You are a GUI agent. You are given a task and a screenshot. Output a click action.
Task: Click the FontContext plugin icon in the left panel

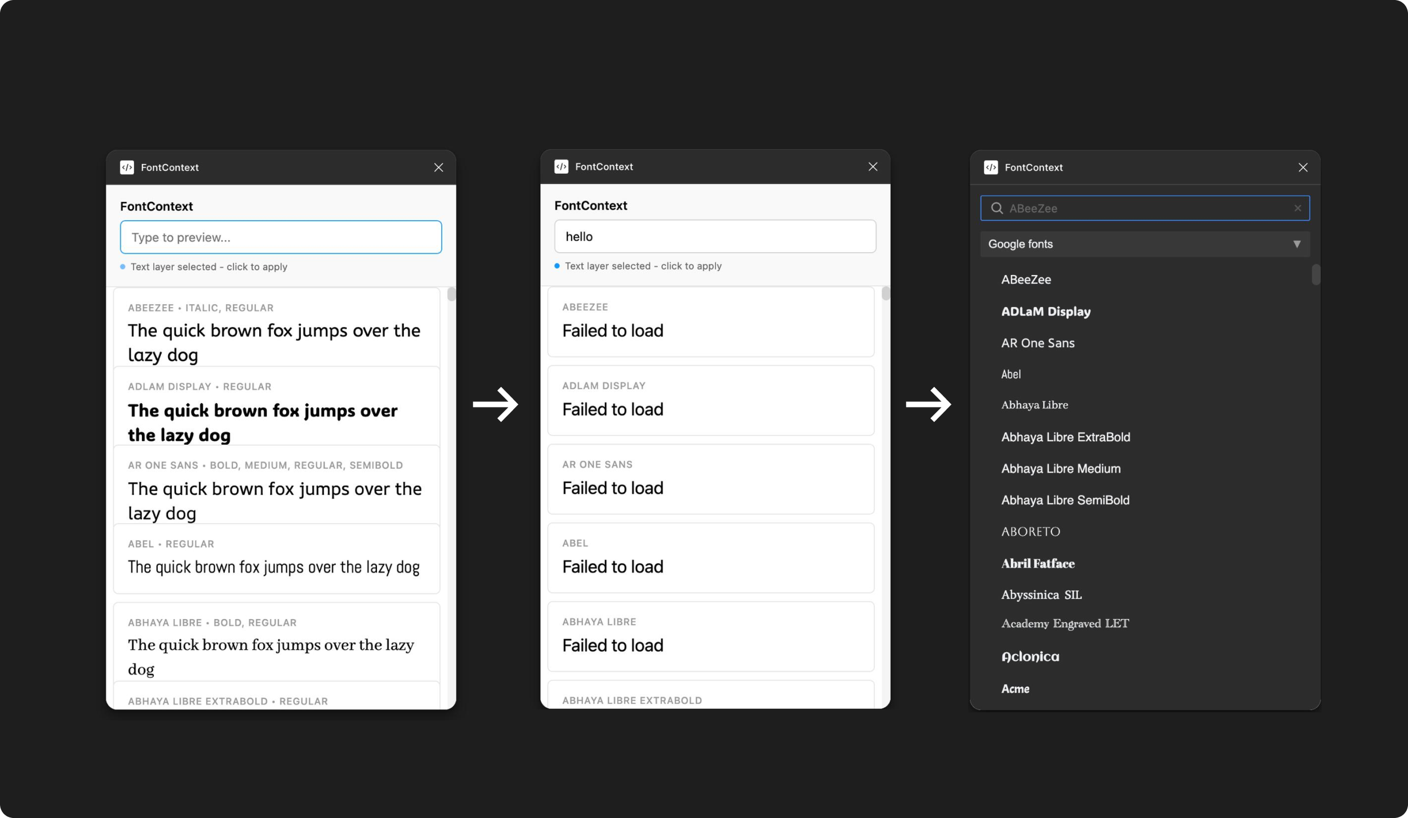pyautogui.click(x=127, y=167)
